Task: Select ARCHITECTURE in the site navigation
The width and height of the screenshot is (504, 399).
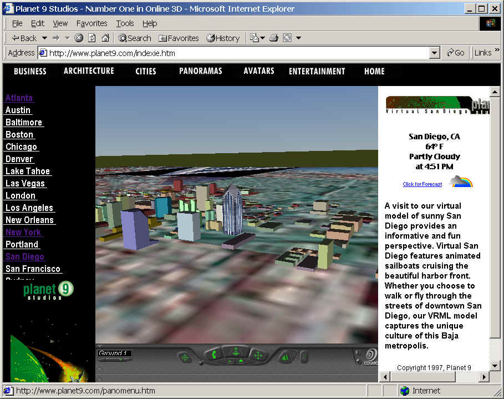Action: click(x=89, y=71)
